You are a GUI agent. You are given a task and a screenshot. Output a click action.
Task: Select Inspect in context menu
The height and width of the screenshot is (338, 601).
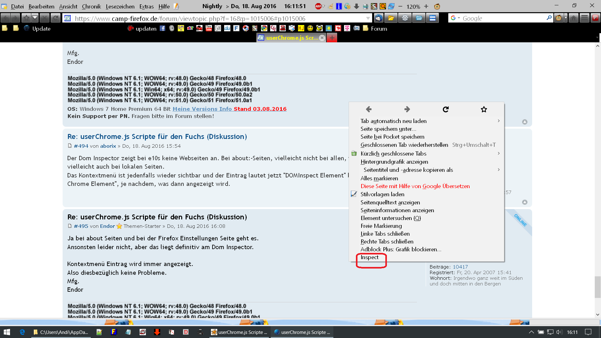point(369,257)
